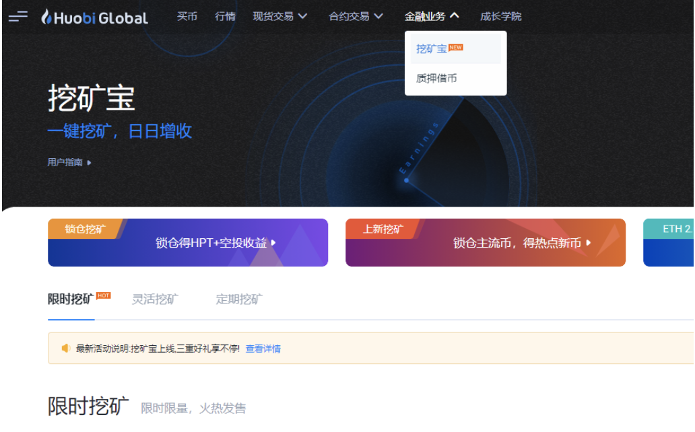
Task: Click the HOT badge on 限时挖矿
Action: [104, 294]
